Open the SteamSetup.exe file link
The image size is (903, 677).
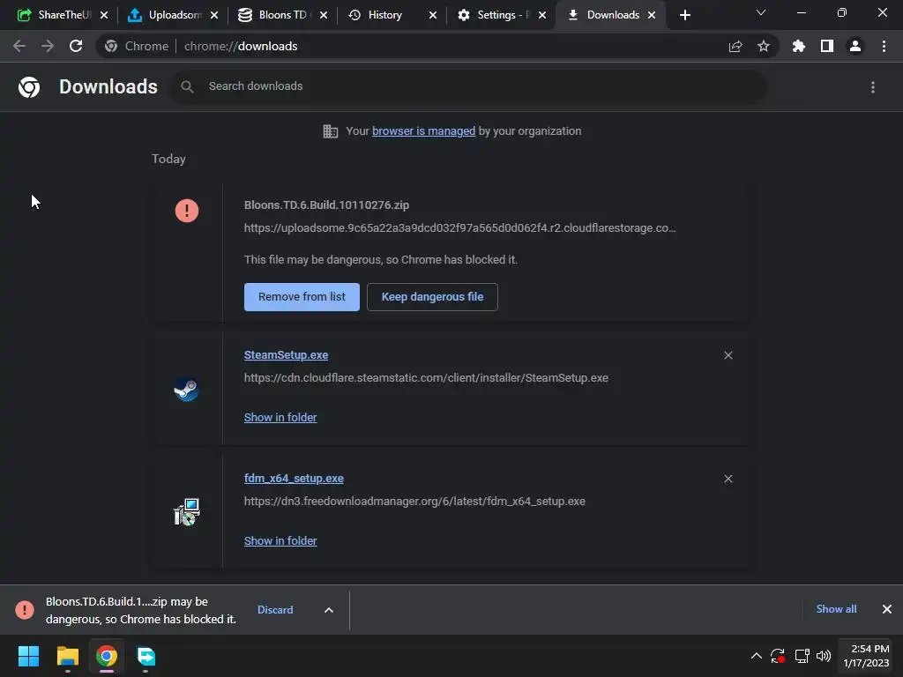click(x=287, y=355)
